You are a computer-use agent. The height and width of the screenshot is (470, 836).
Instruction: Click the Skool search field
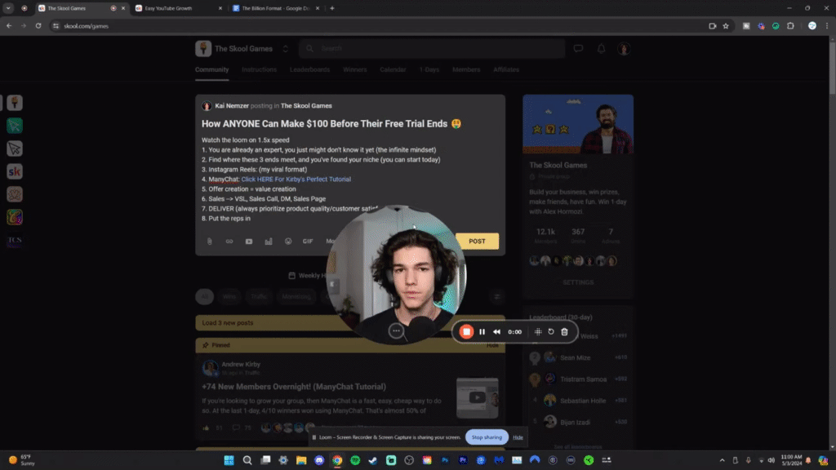pos(432,48)
